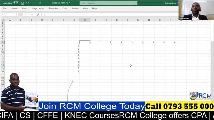Select cell H7 containing 1
214x120 pixels.
coord(85,42)
